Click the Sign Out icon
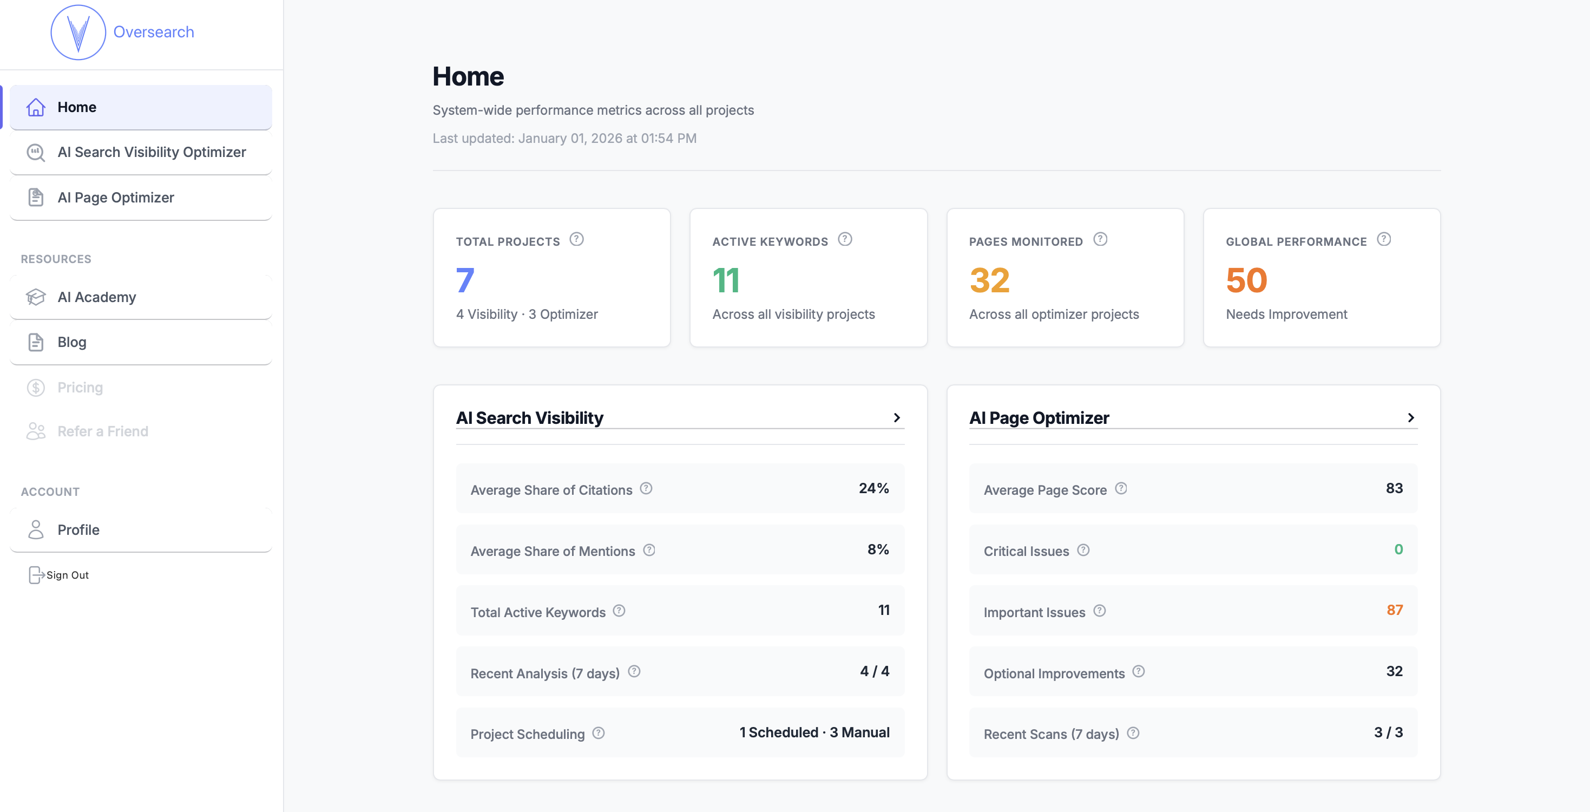 coord(36,575)
